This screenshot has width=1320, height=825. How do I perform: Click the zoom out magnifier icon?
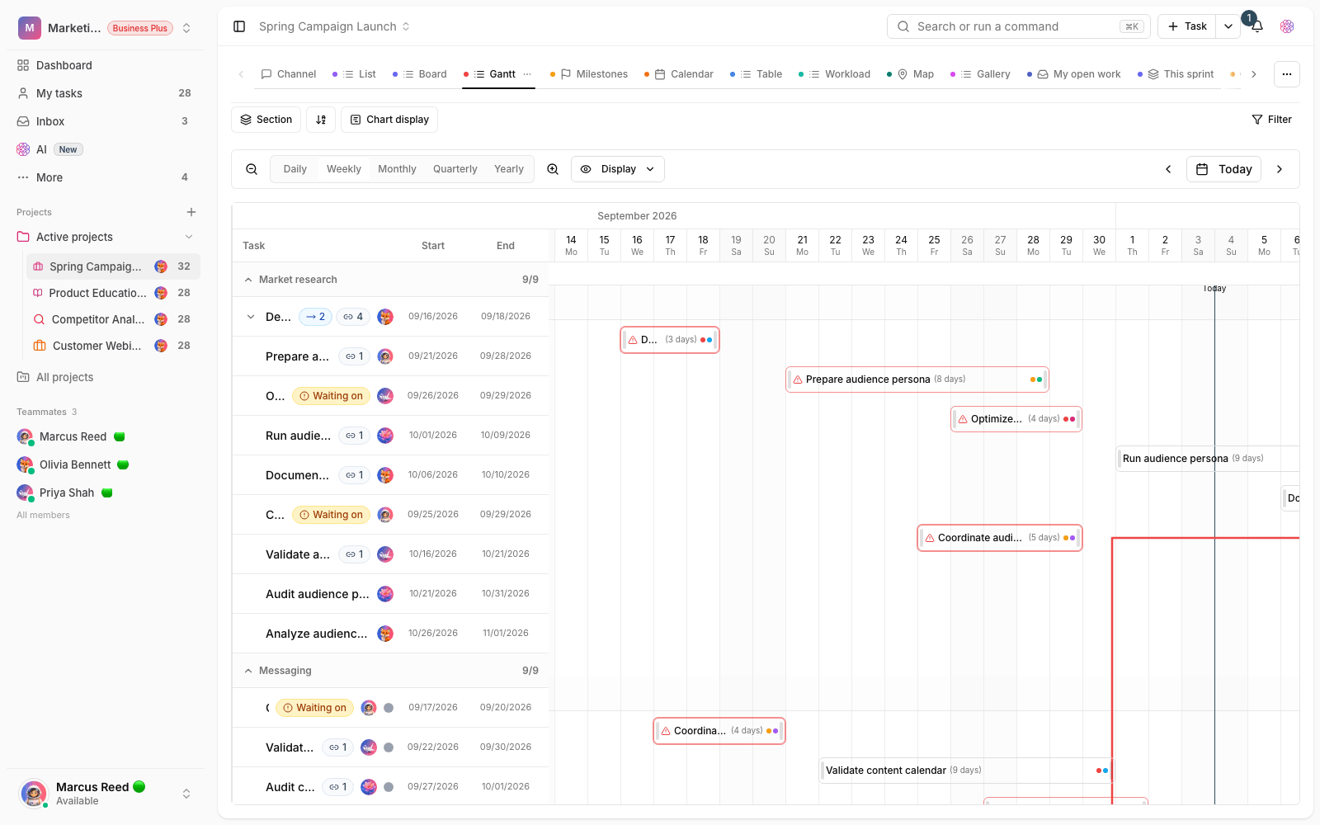pos(252,169)
